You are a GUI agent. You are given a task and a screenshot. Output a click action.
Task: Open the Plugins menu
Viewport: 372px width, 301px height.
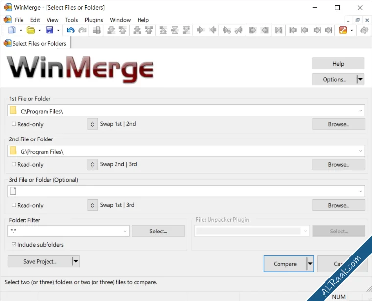93,20
